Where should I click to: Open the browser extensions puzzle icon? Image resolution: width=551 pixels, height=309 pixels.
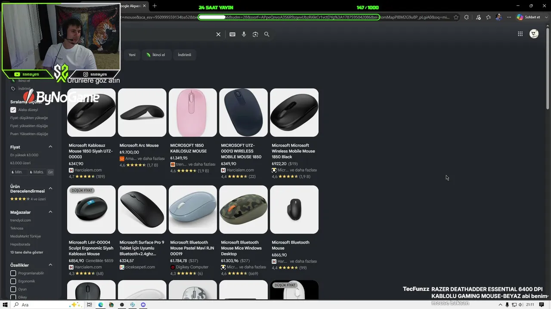pos(467,17)
